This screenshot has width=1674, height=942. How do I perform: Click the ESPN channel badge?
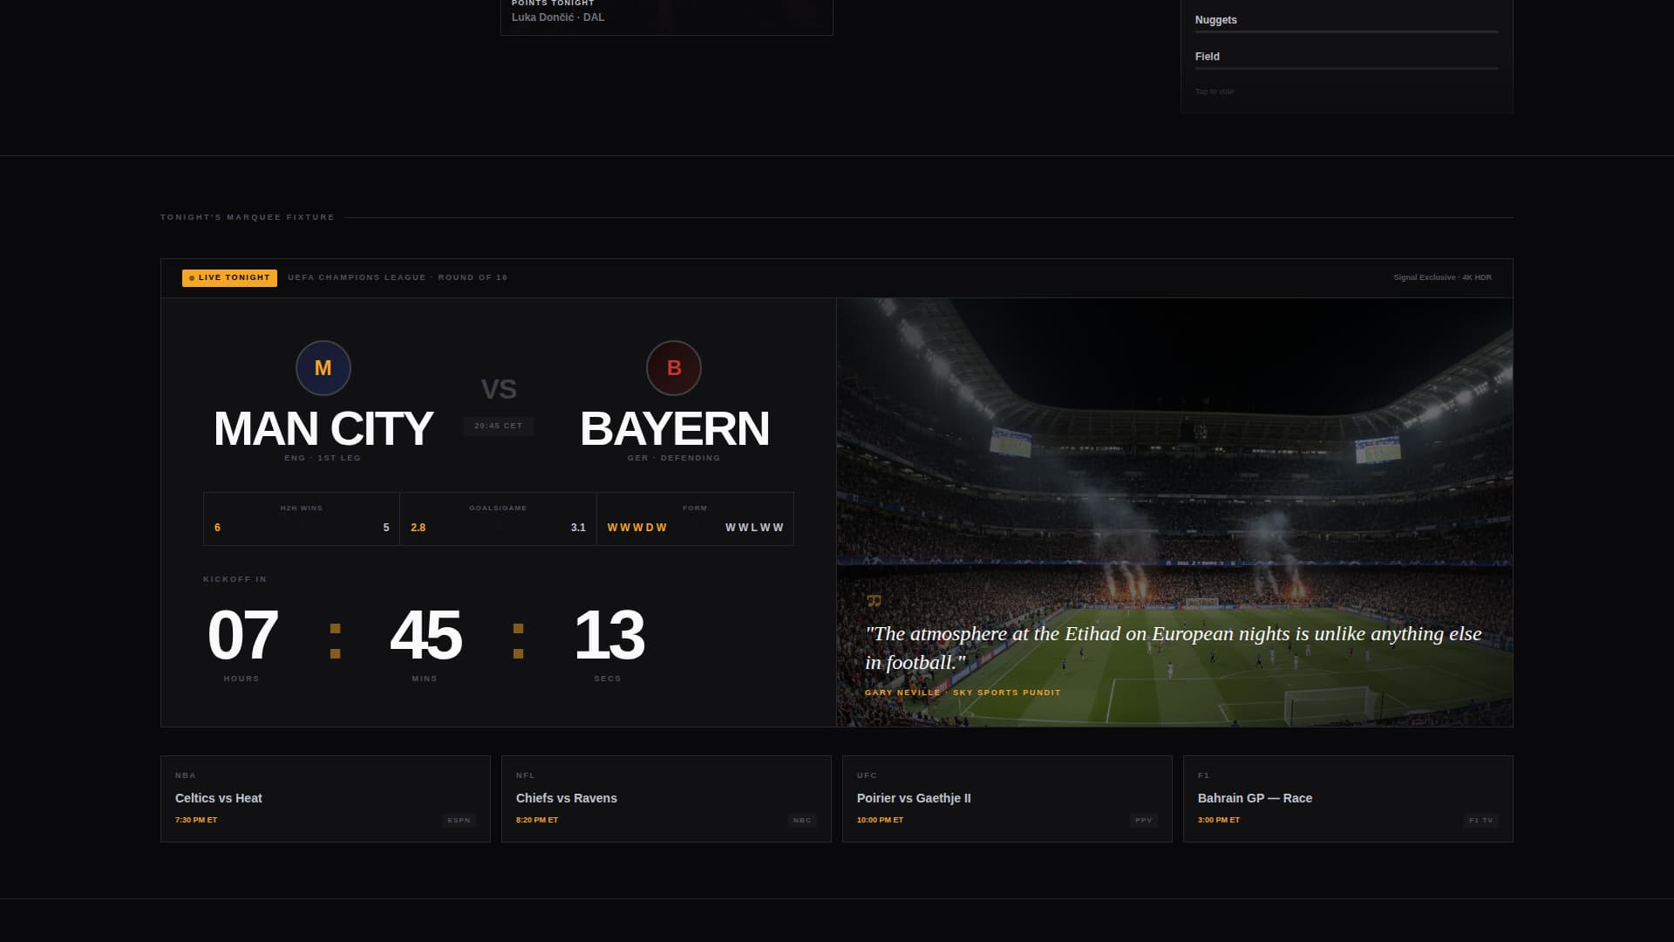pos(458,820)
